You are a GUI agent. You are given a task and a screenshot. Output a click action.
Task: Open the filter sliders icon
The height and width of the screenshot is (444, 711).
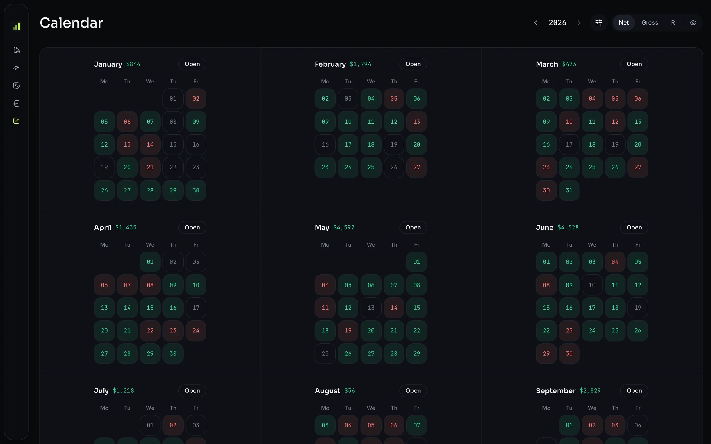point(599,23)
